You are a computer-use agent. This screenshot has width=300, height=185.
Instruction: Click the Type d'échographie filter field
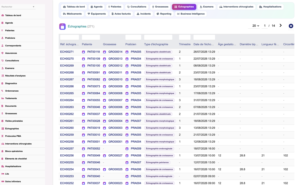[158, 37]
